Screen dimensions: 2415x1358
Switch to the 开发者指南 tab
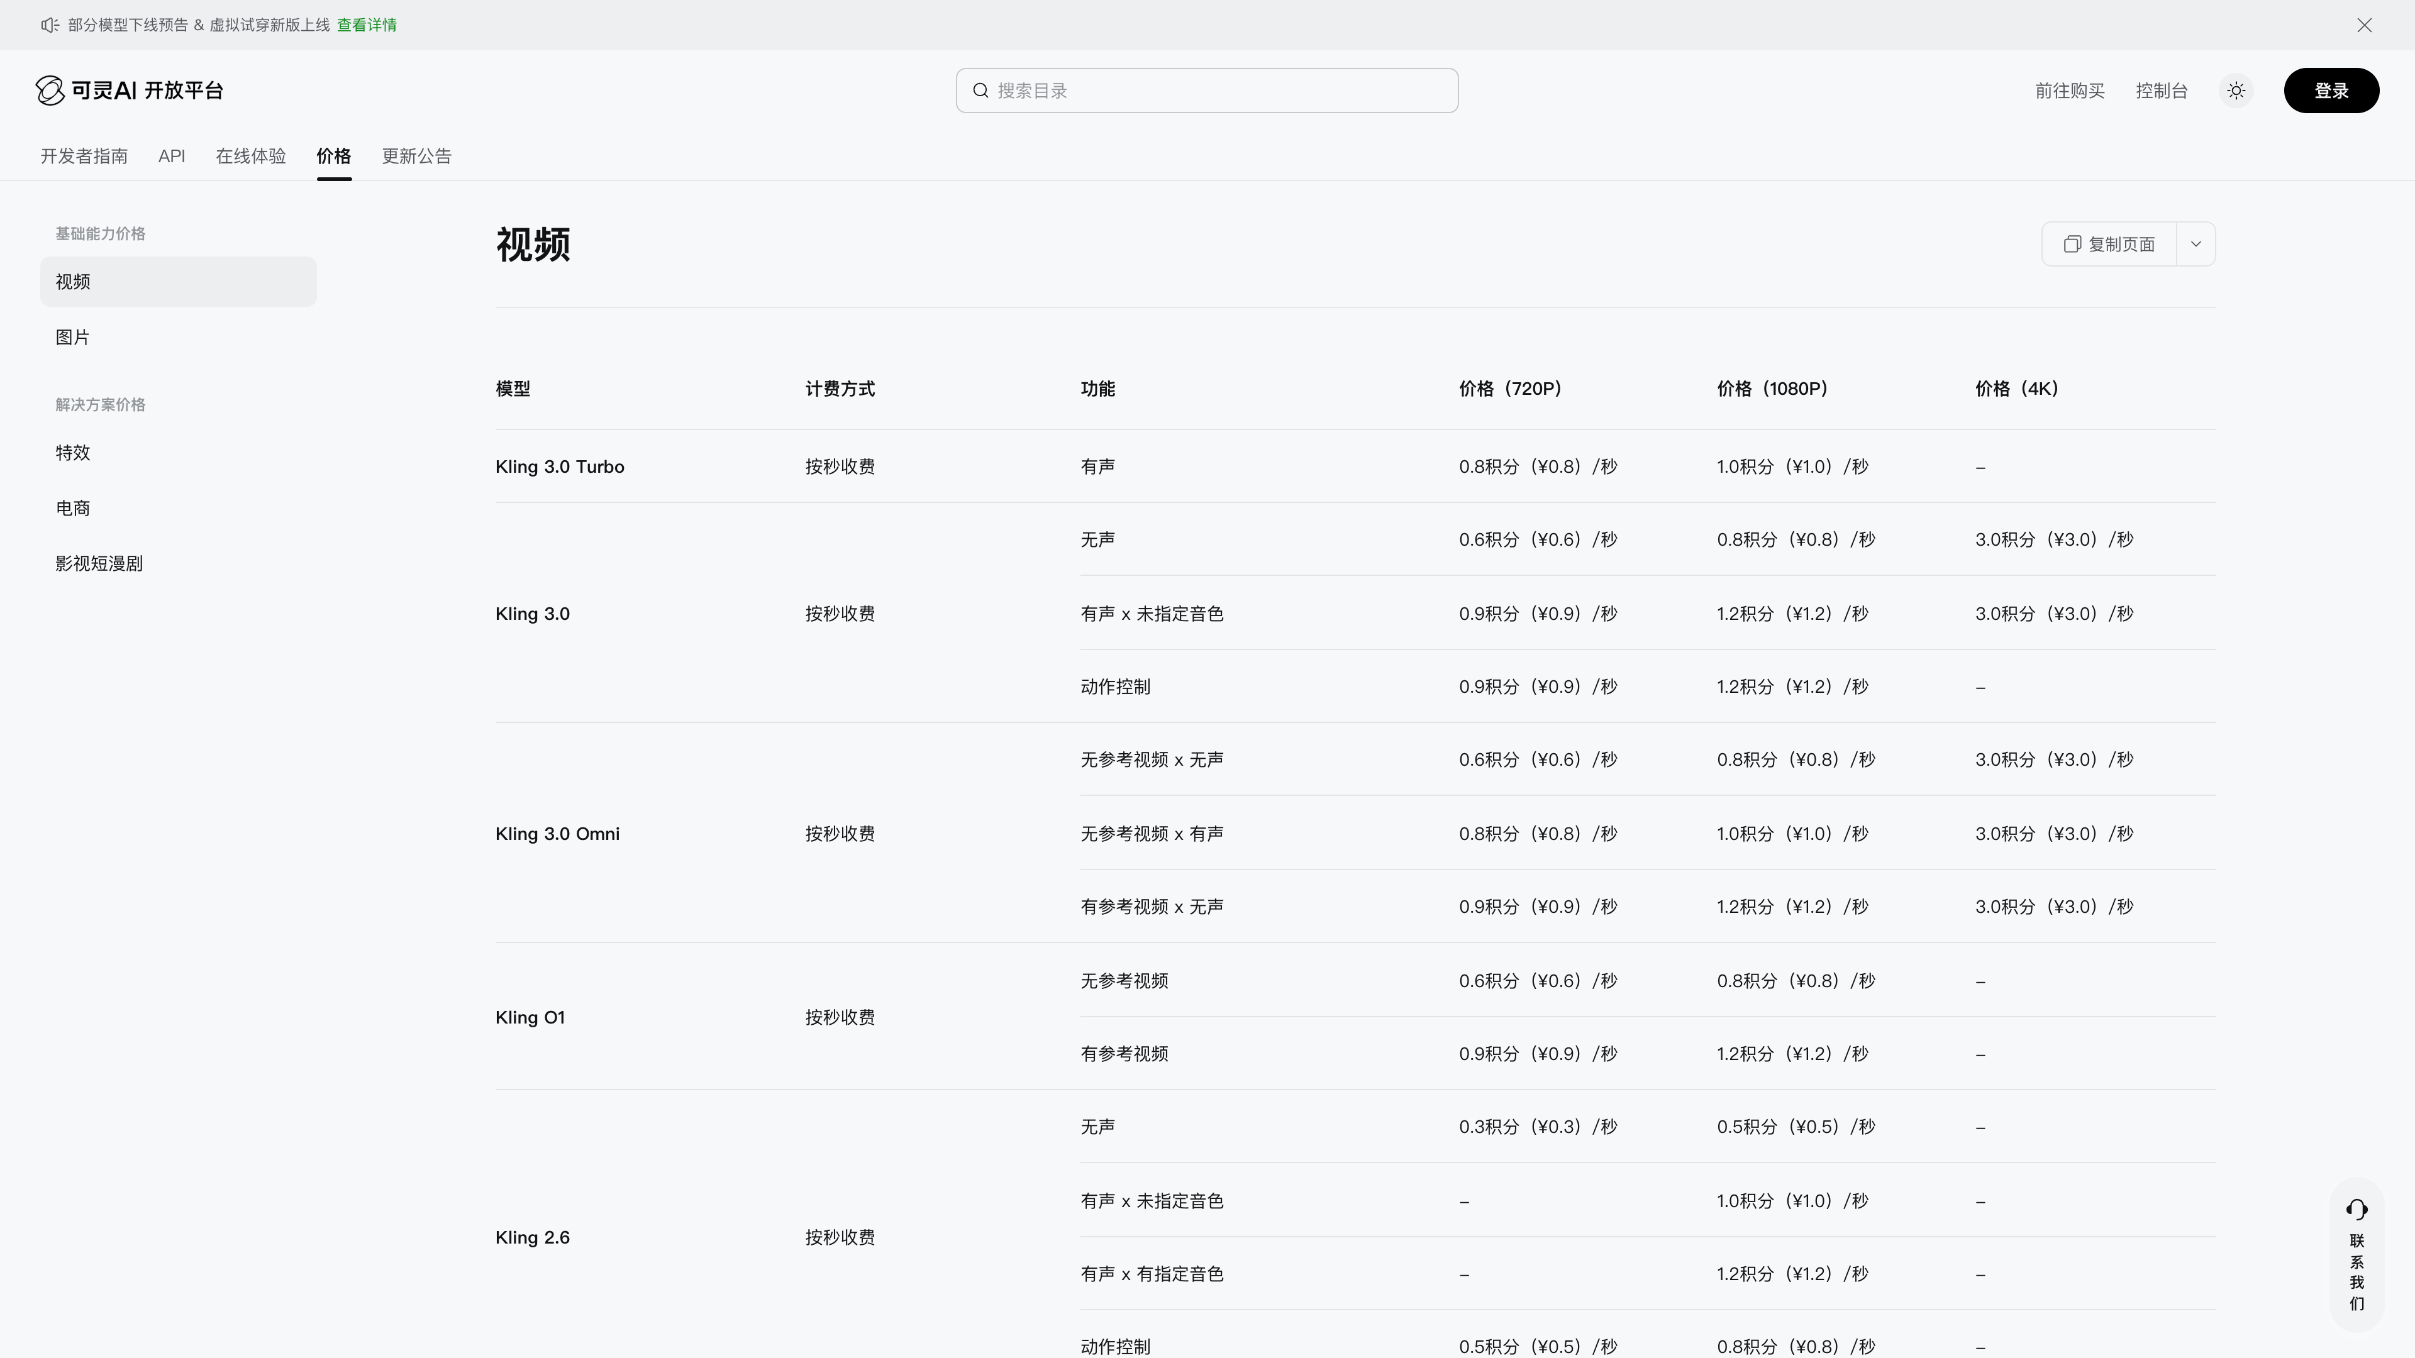pos(84,157)
